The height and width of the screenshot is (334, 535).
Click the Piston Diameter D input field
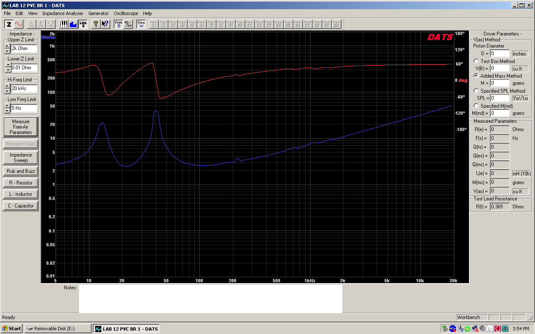pyautogui.click(x=500, y=53)
